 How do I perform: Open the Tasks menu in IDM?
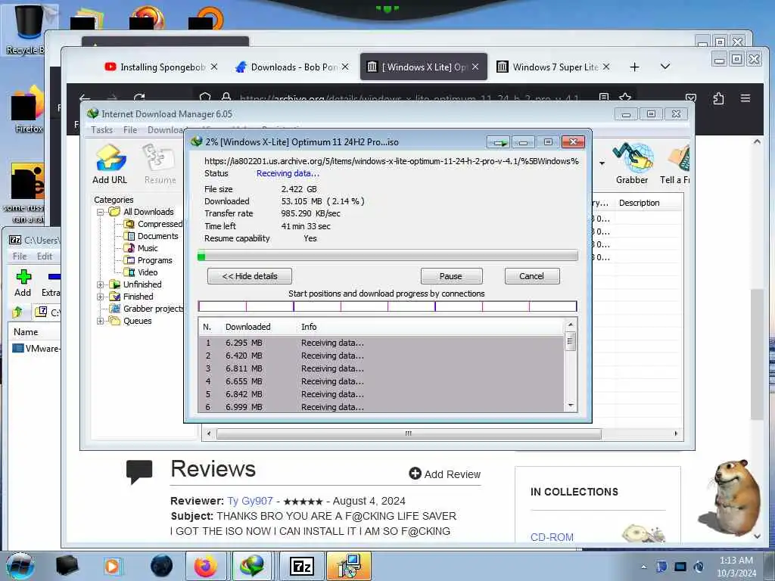pos(102,130)
